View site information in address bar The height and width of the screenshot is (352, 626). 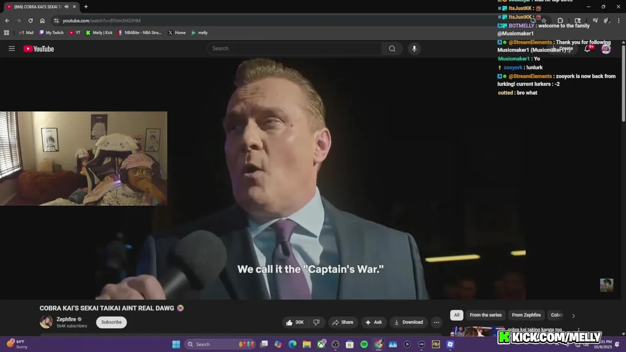(x=56, y=21)
